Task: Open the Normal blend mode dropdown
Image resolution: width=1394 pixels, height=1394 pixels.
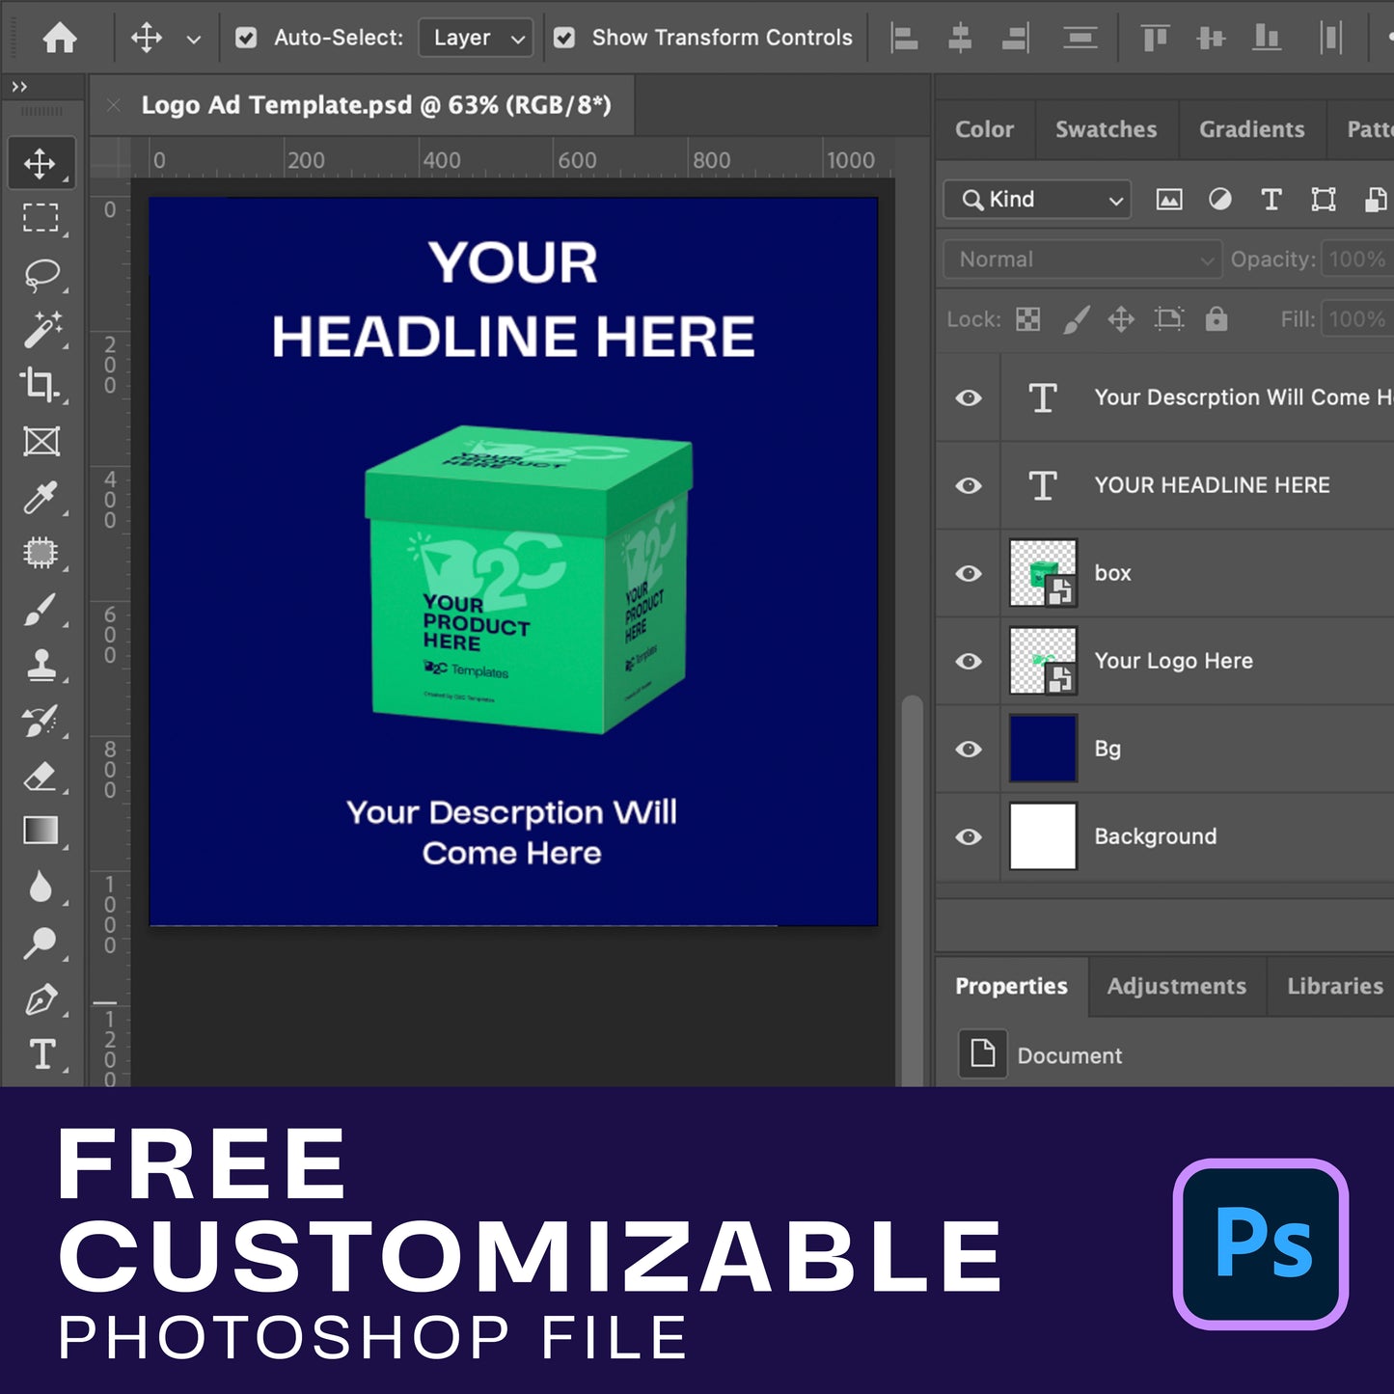Action: (x=1082, y=260)
